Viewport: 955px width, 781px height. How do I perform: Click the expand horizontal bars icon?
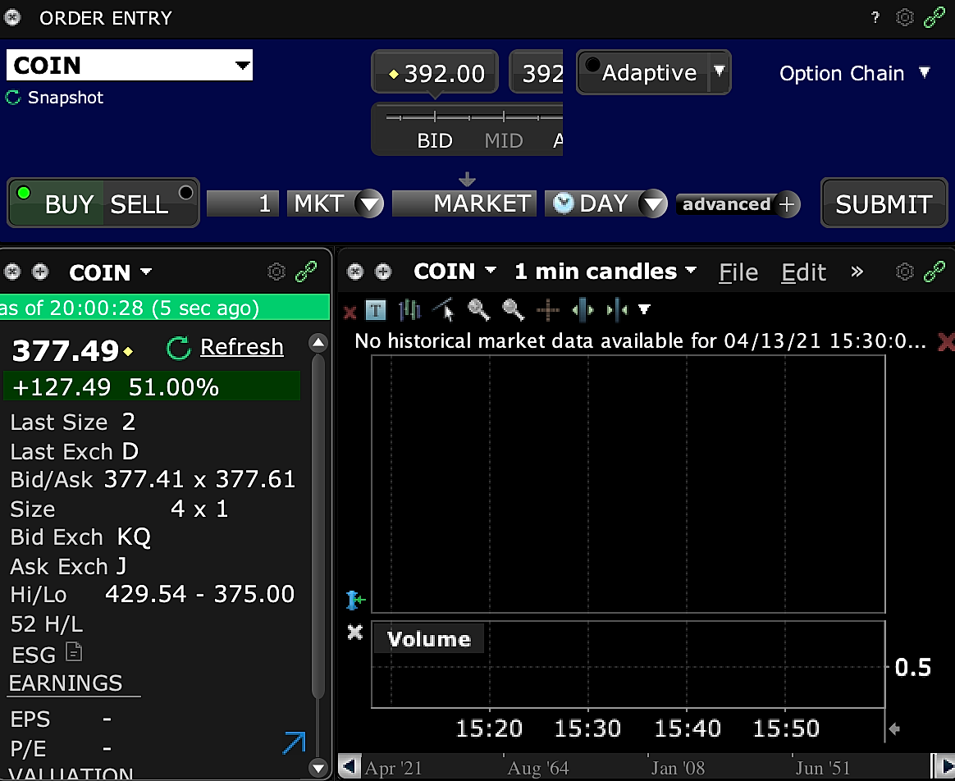click(x=583, y=310)
